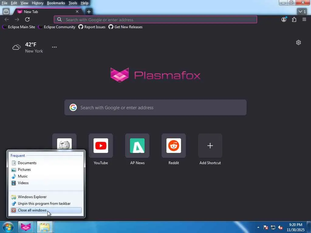Open network status tray icon
Viewport: 311px width, 233px height.
[273, 227]
